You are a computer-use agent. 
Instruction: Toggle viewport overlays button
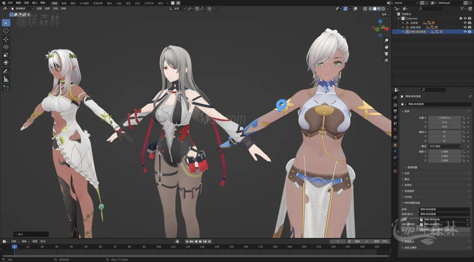(x=355, y=9)
